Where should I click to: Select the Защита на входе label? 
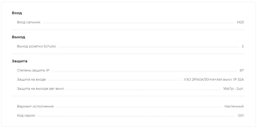click(x=31, y=80)
